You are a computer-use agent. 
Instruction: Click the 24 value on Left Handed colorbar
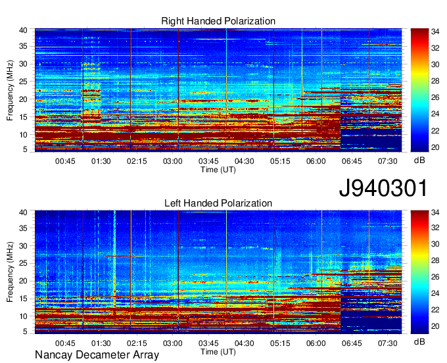pos(435,293)
